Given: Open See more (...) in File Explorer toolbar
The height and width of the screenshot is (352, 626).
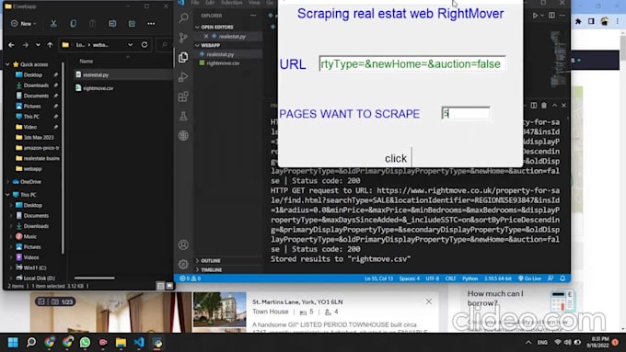Looking at the screenshot, I should point(151,24).
